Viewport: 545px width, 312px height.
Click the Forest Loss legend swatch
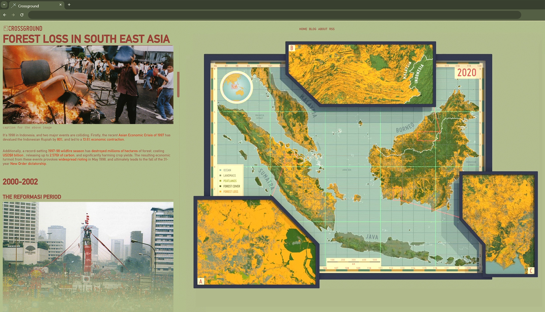[220, 192]
